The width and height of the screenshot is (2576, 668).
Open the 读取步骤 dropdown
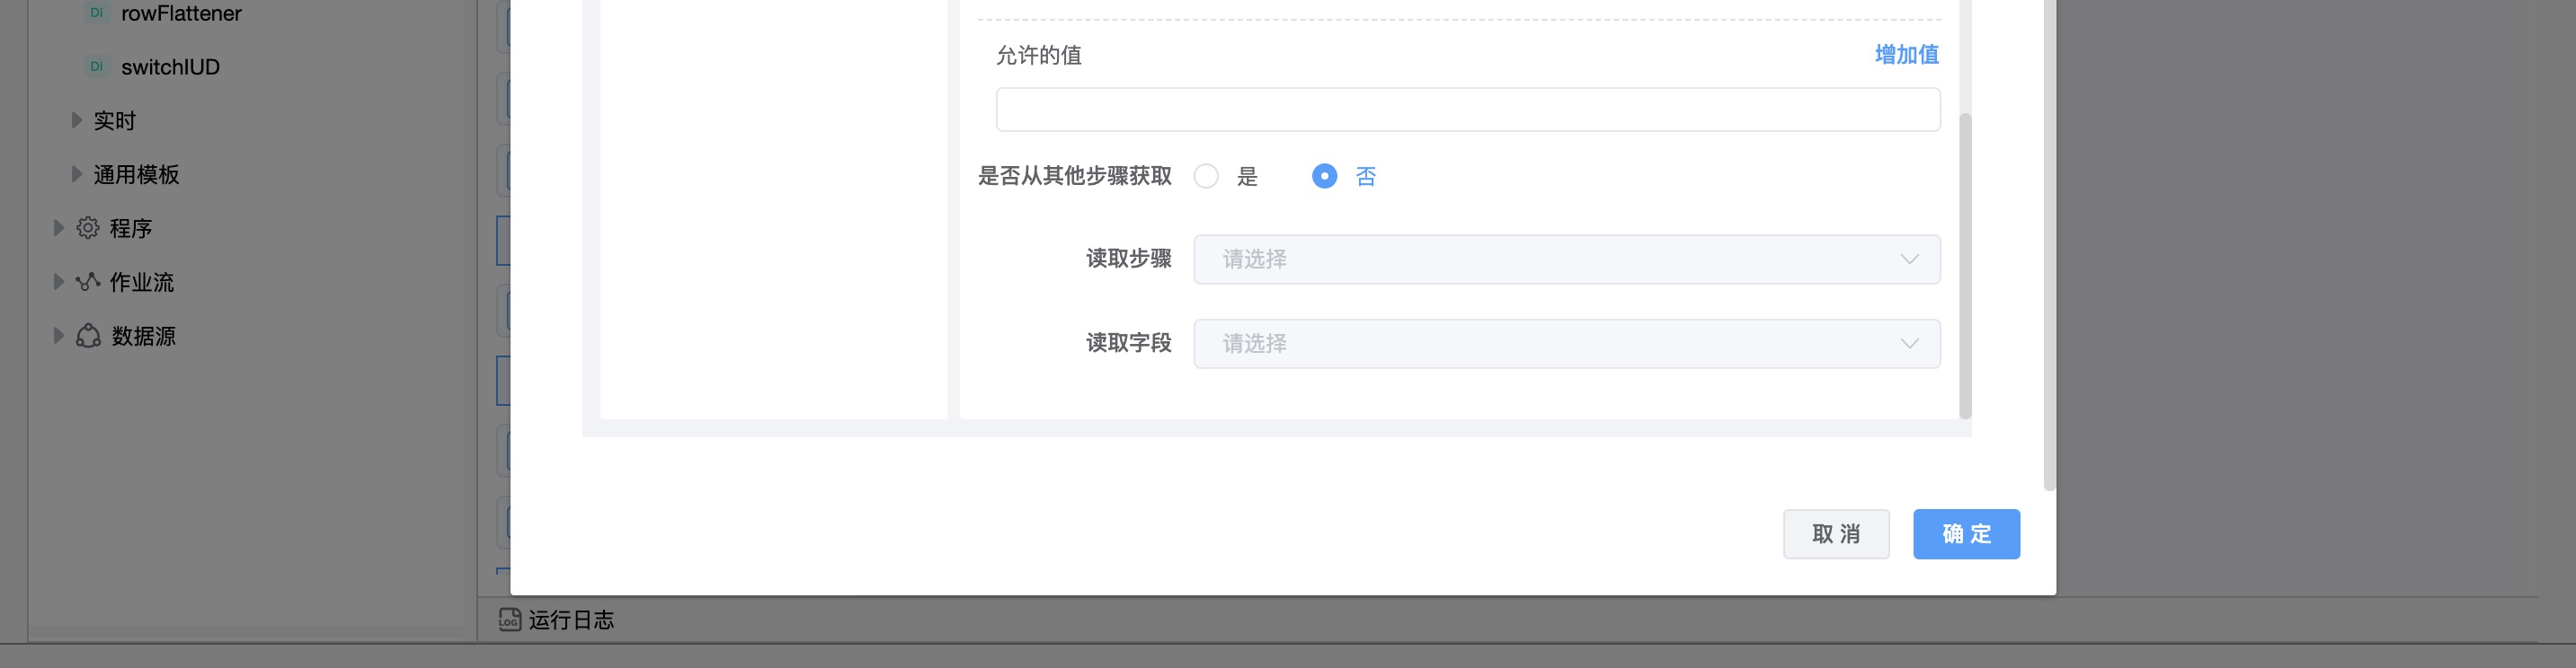point(1566,259)
